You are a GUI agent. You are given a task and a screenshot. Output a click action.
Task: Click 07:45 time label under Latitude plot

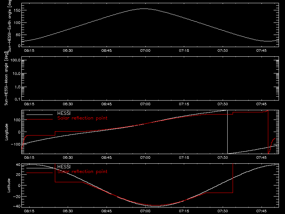(261, 211)
